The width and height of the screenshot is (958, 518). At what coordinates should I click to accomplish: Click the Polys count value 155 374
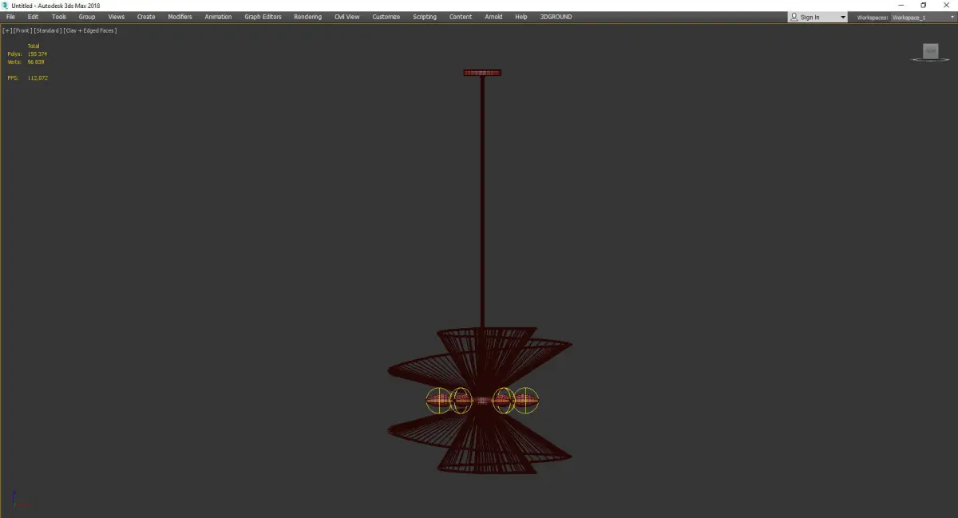pos(38,53)
